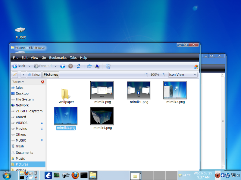Go up one folder level
The width and height of the screenshot is (241, 180).
click(63, 66)
